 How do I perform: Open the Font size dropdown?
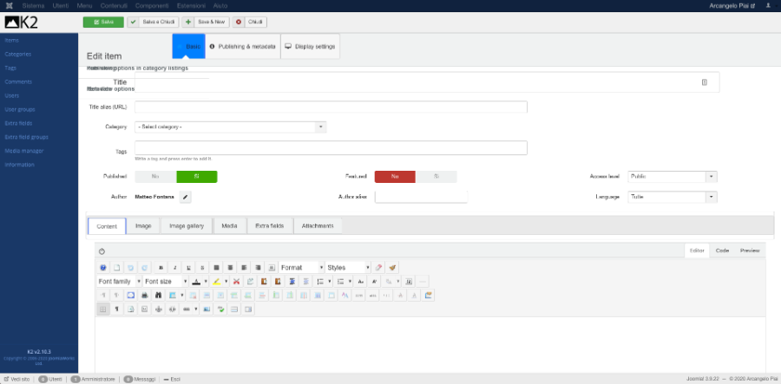166,281
